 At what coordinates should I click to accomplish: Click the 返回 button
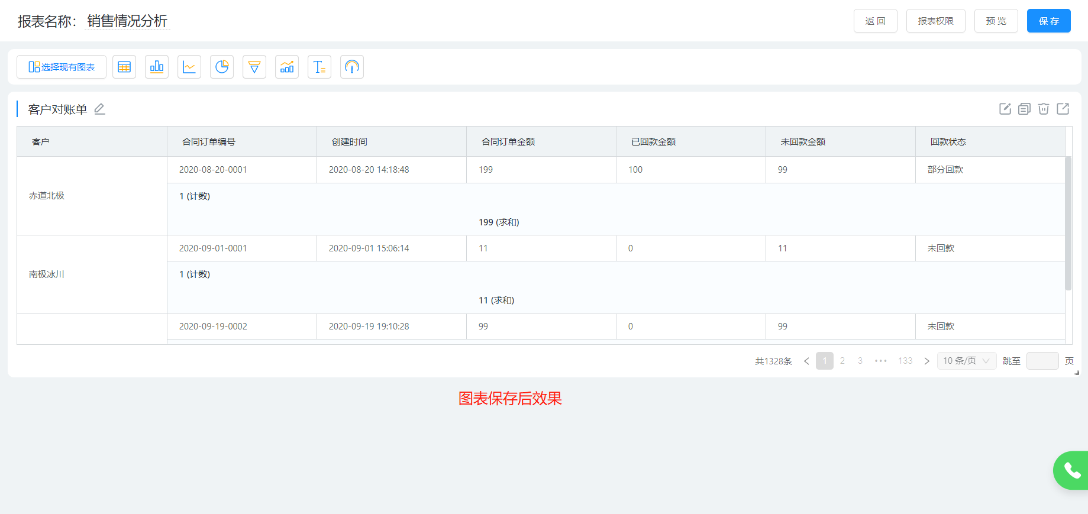876,21
